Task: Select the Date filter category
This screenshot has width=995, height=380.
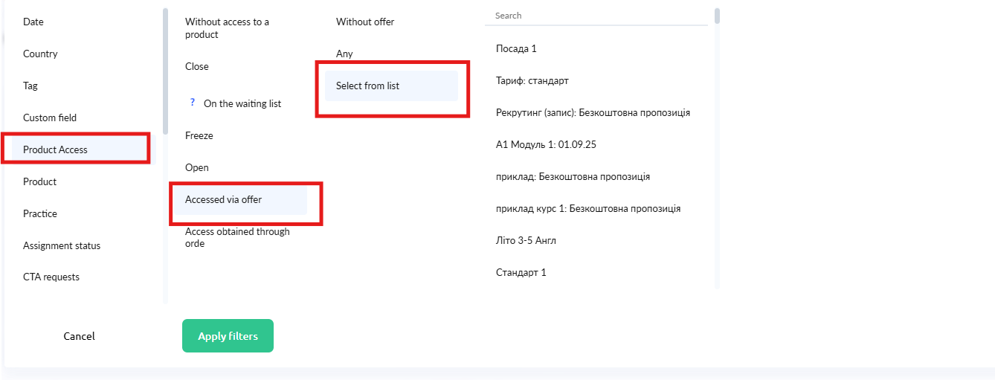Action: [33, 22]
